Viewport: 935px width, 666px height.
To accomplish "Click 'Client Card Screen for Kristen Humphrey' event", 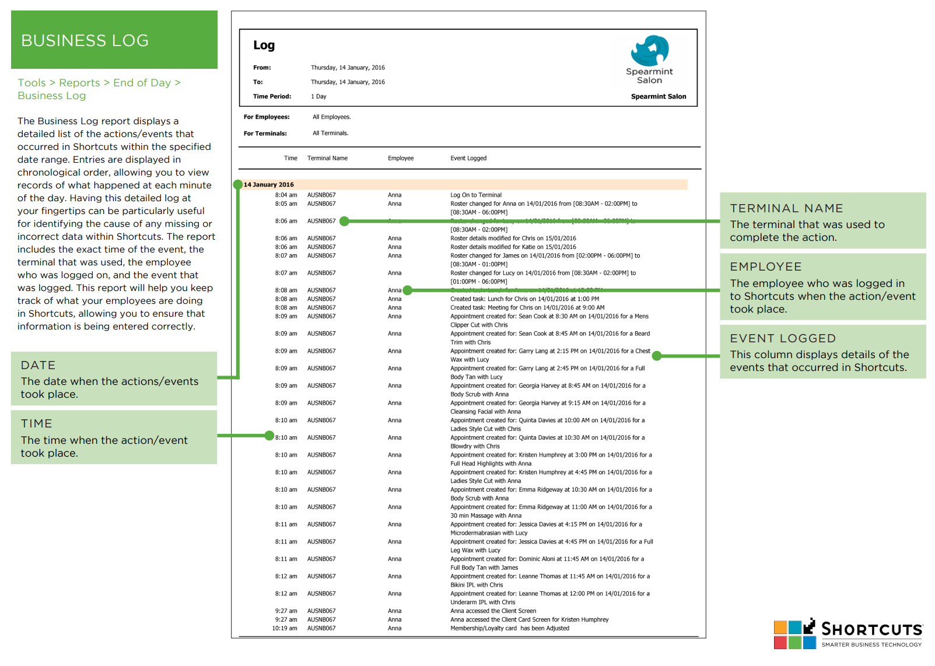I will click(x=530, y=620).
